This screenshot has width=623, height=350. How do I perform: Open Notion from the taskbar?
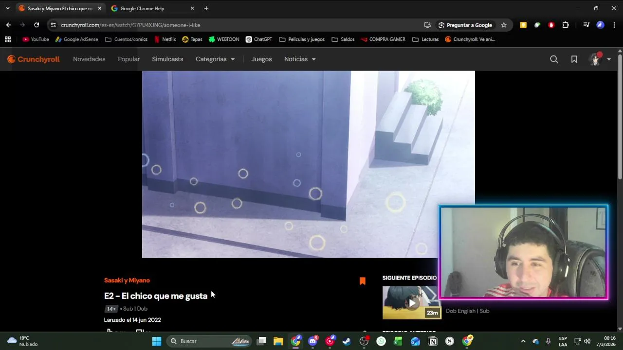point(432,341)
